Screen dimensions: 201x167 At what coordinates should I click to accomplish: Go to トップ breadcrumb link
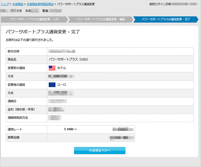click(5, 4)
